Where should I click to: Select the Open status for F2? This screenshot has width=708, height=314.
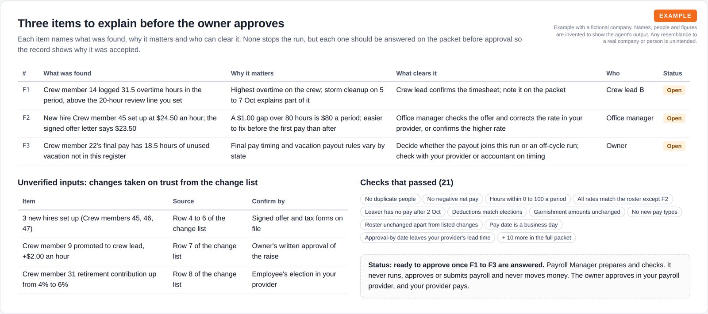pyautogui.click(x=674, y=118)
